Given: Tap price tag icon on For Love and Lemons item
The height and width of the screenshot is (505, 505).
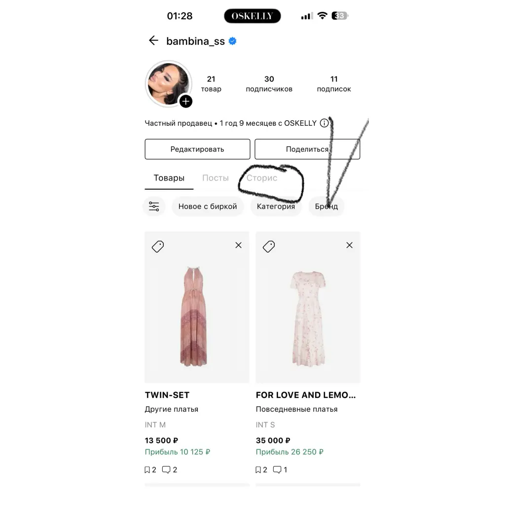Looking at the screenshot, I should pyautogui.click(x=269, y=247).
